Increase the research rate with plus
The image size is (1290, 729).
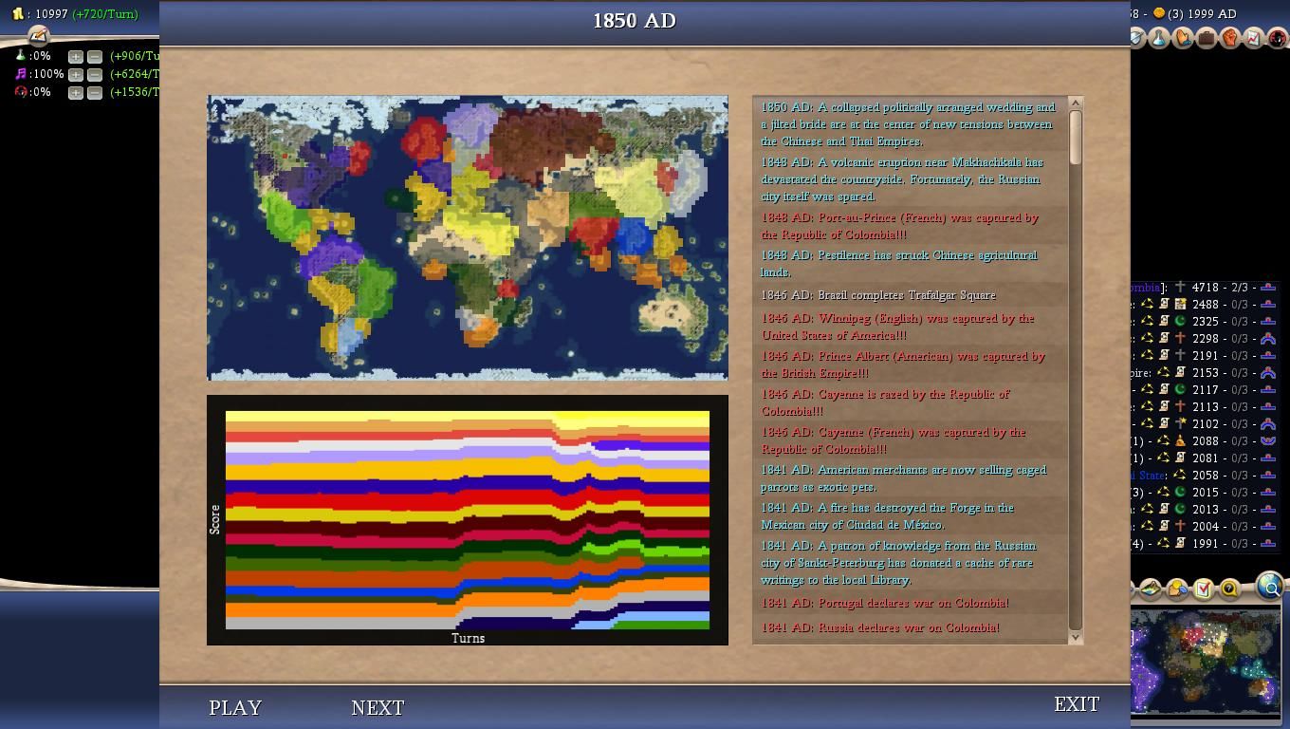(x=75, y=56)
